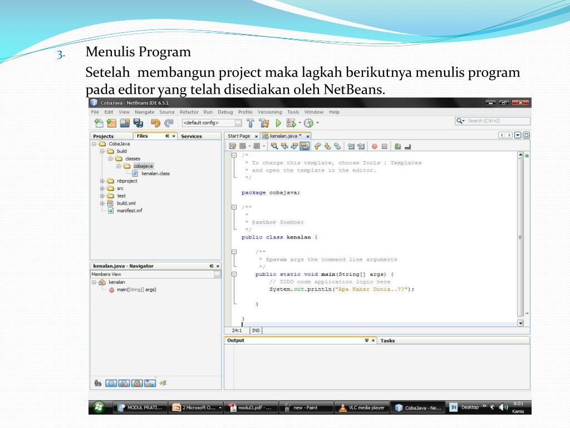Click the Open Project toolbar icon
570x428 pixels.
click(x=125, y=123)
